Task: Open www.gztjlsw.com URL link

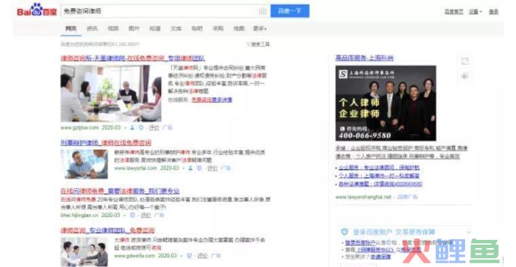Action: pos(79,127)
